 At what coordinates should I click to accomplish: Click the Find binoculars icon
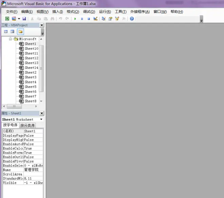click(52, 19)
